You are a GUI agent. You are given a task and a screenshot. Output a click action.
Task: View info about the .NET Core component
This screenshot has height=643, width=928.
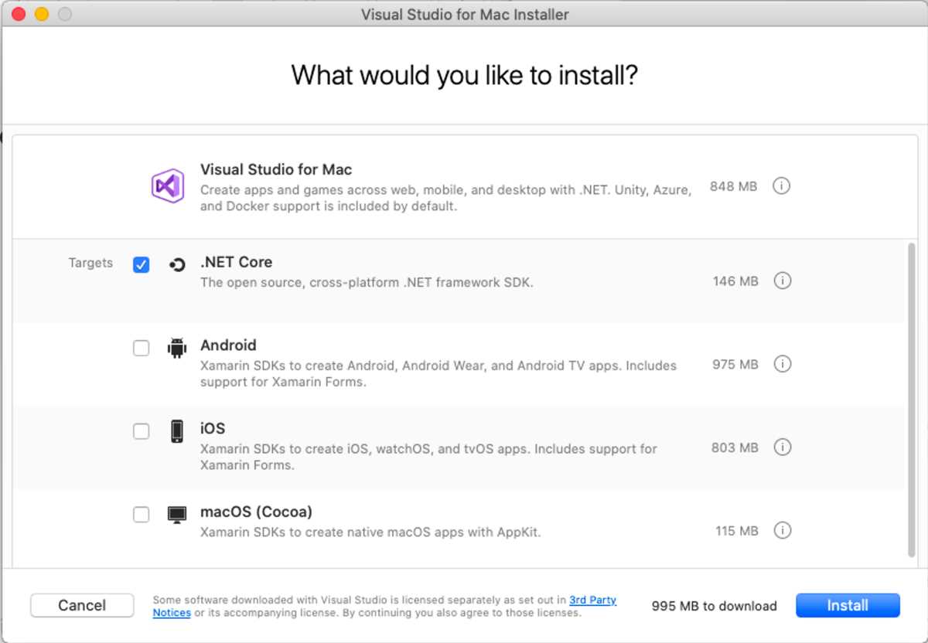click(783, 281)
